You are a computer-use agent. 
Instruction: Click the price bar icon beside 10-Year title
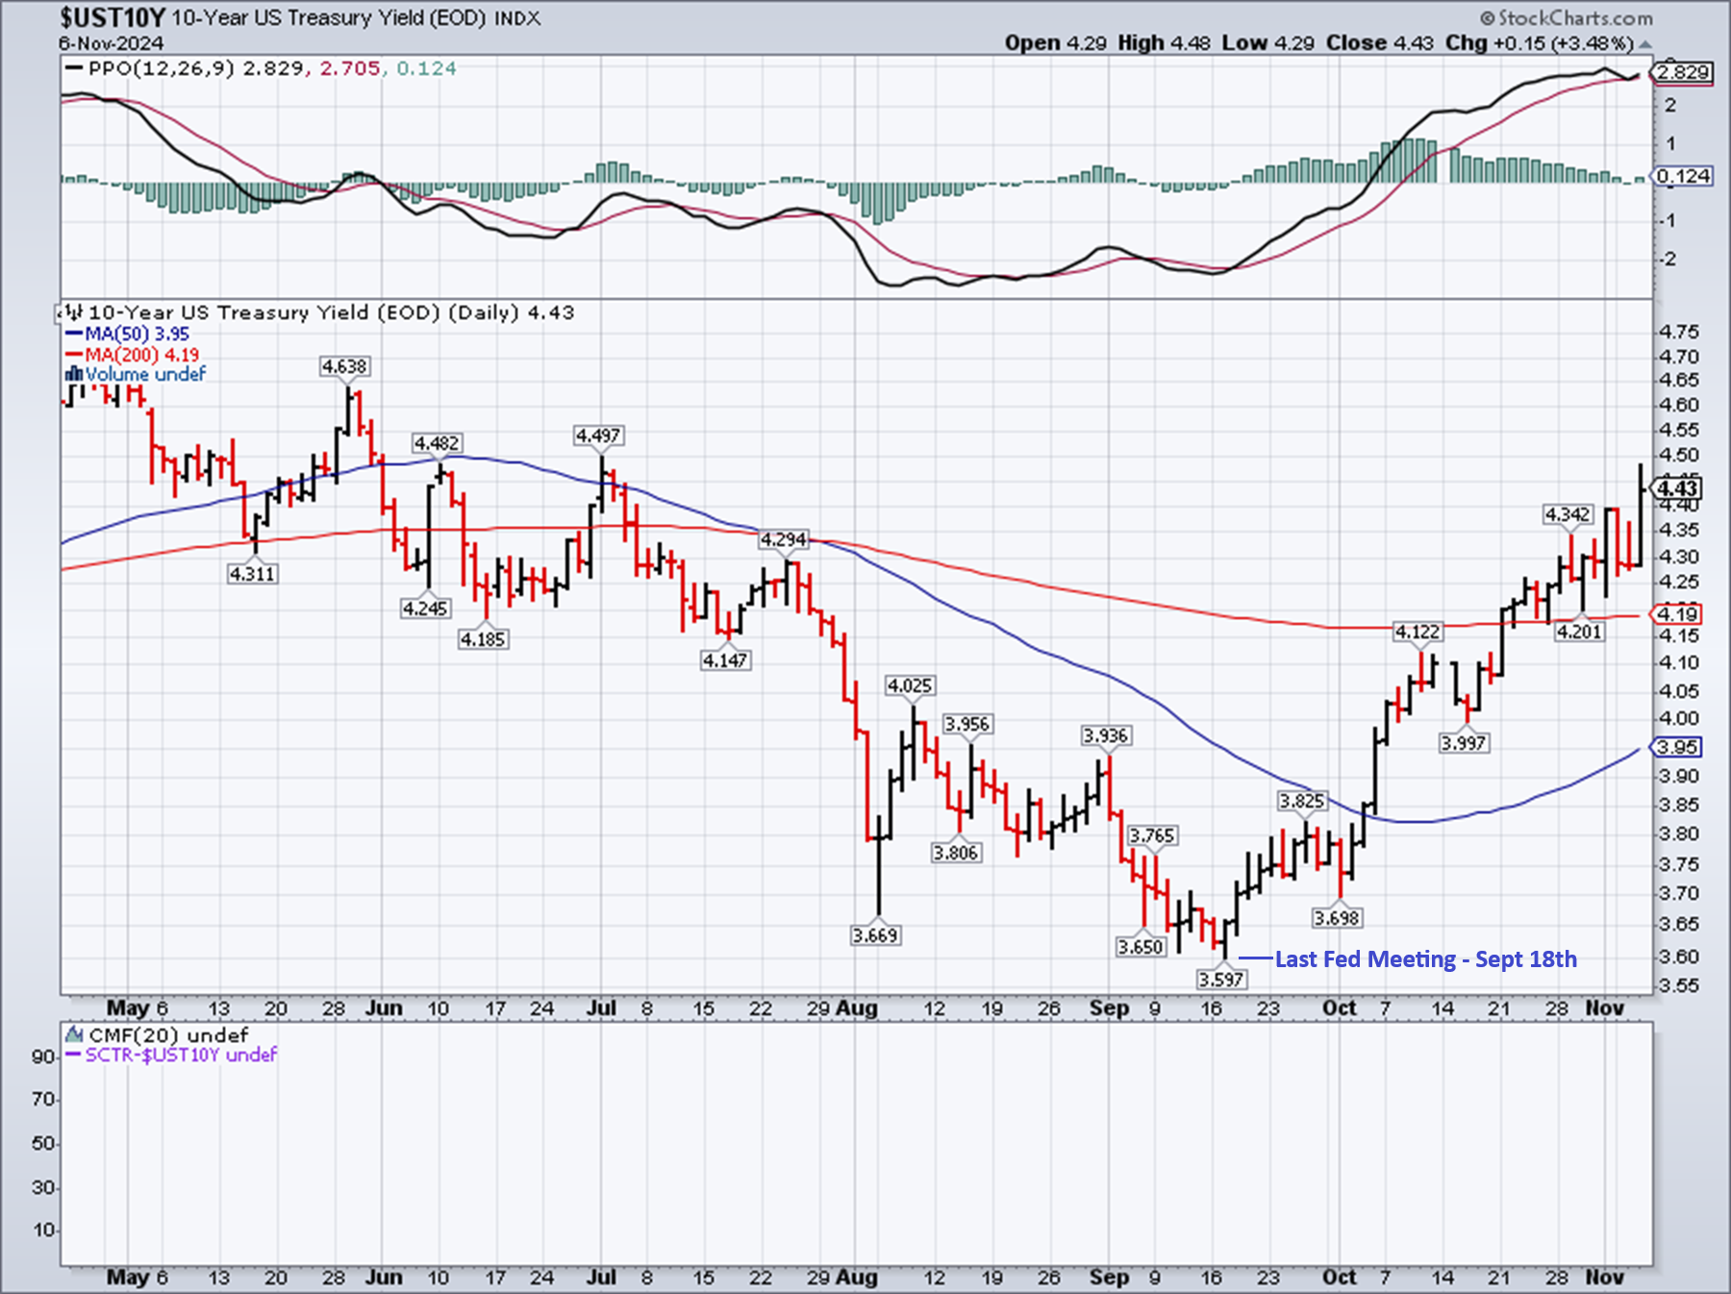coord(73,312)
